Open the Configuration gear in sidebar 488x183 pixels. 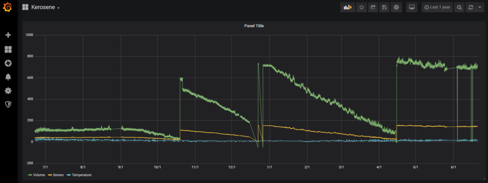(8, 91)
